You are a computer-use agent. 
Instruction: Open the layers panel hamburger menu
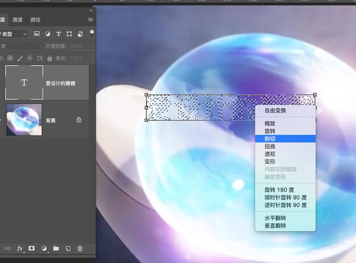point(90,19)
